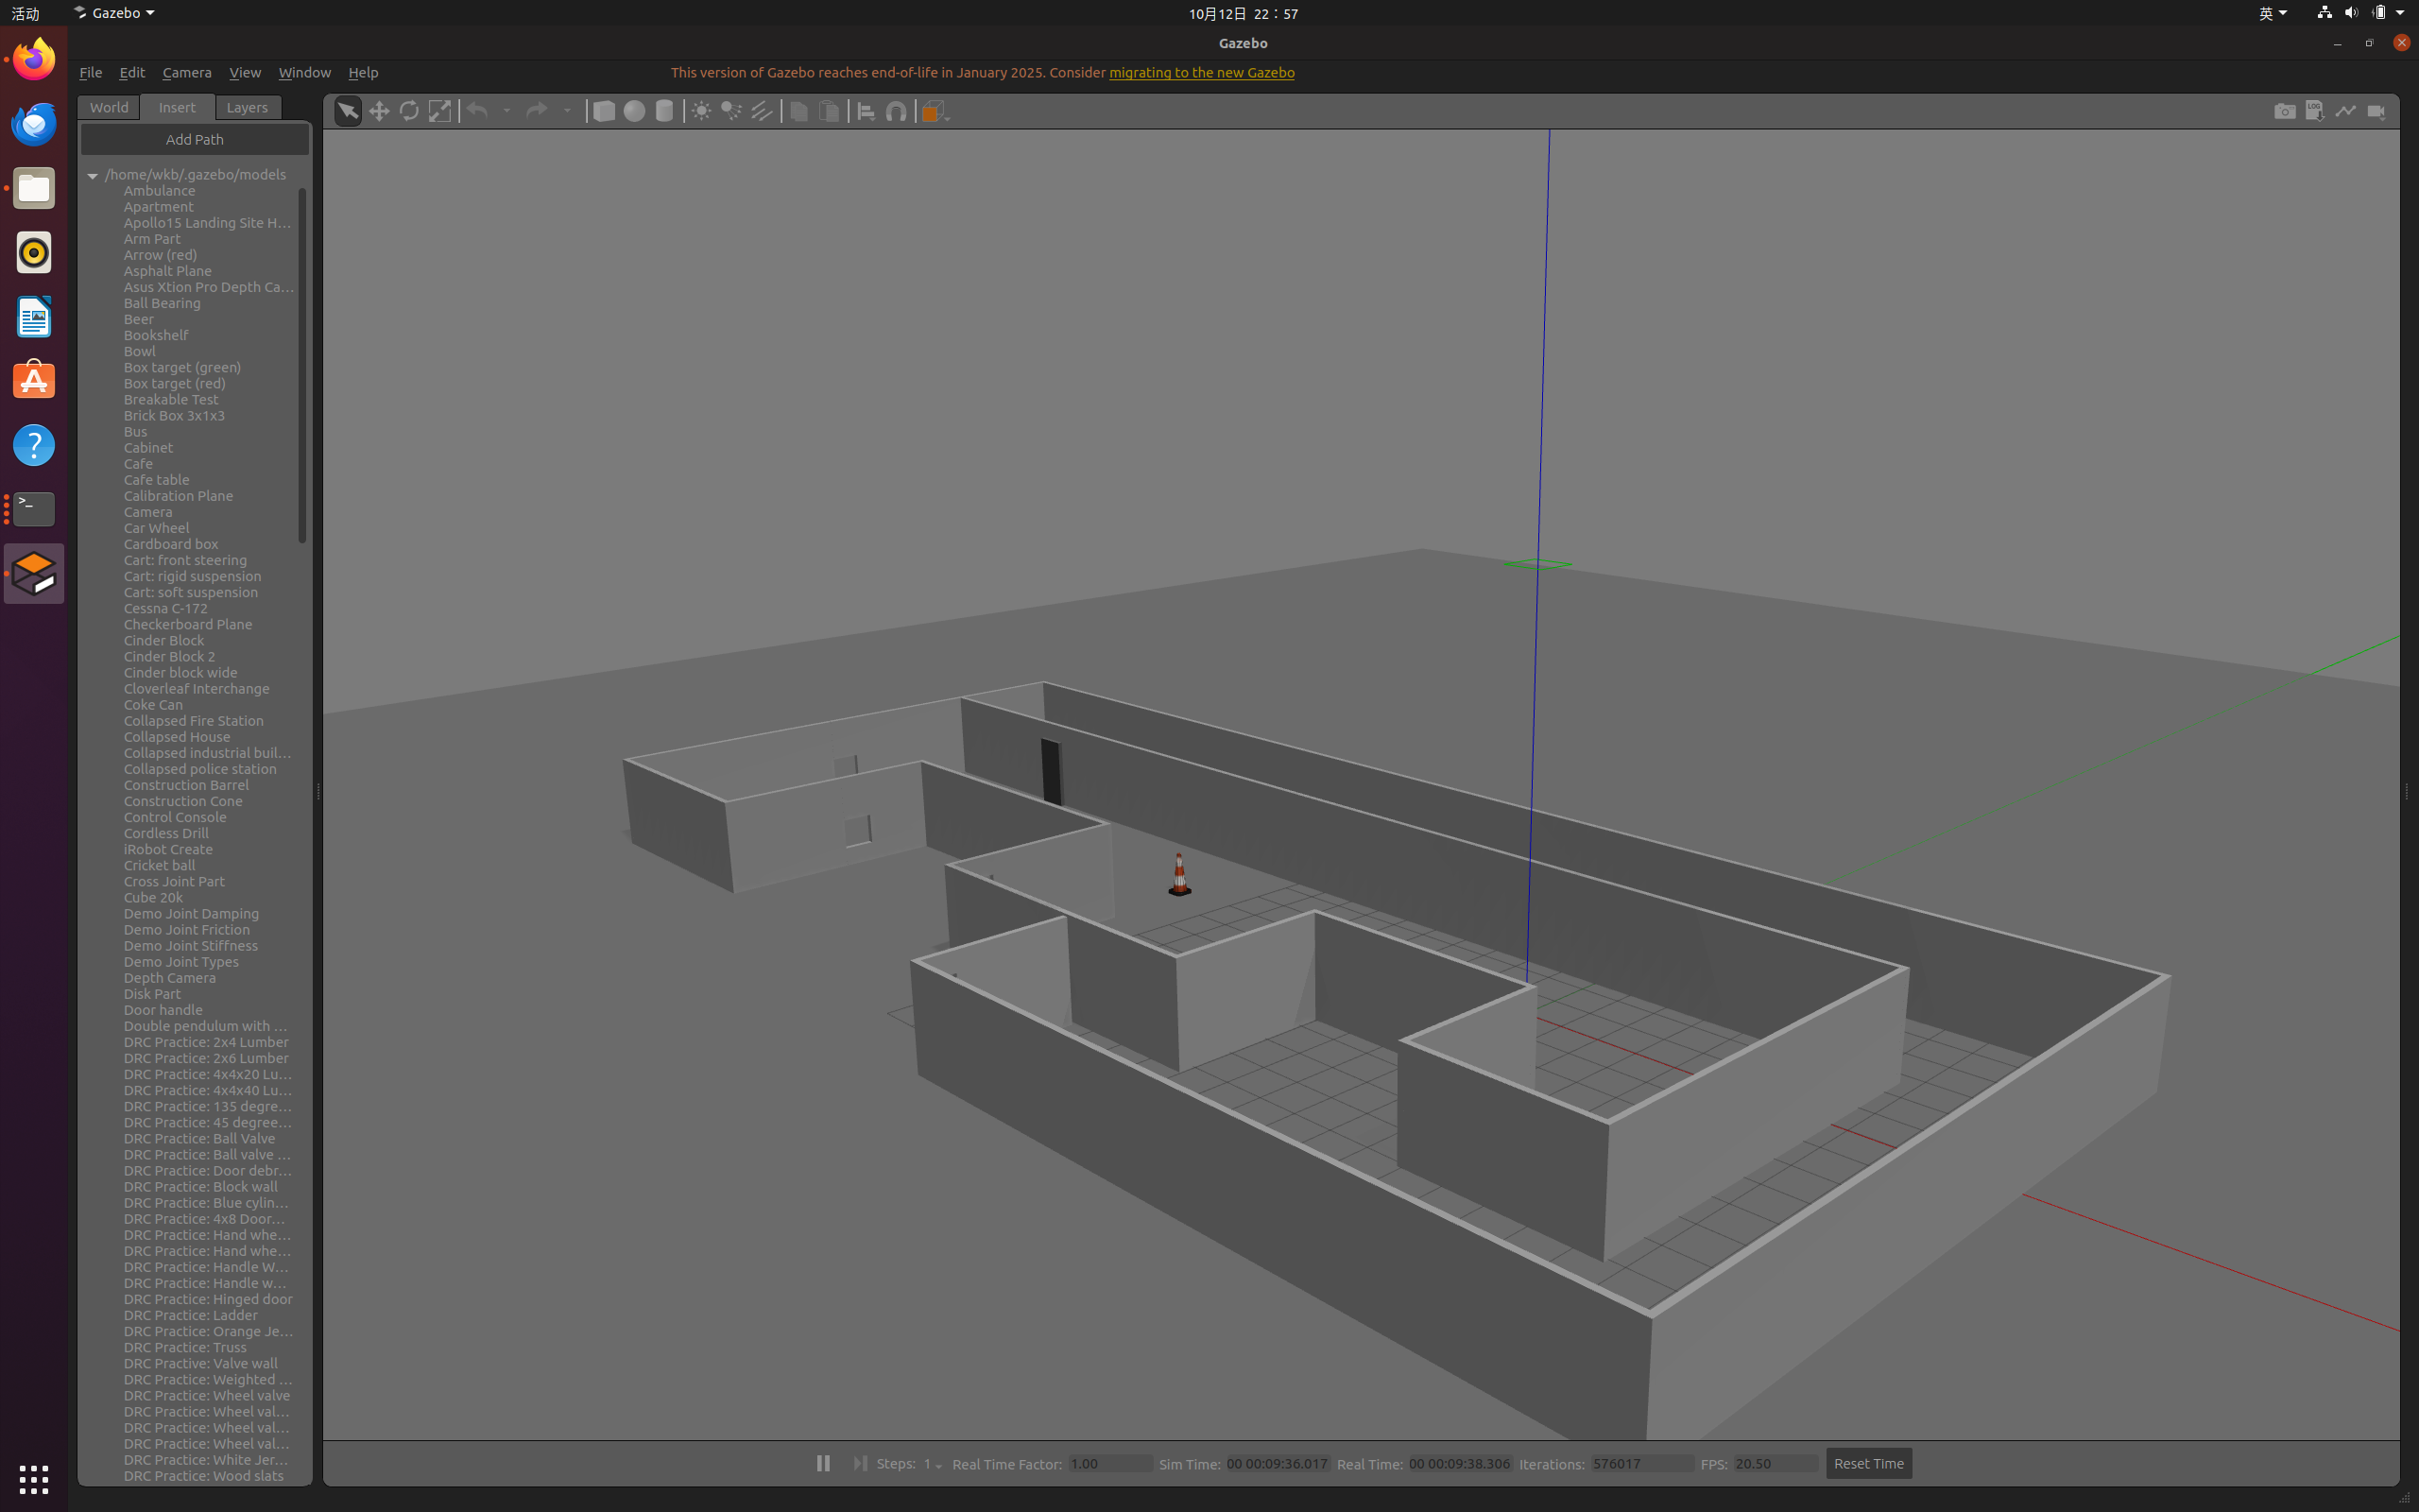Add a point light

point(702,111)
